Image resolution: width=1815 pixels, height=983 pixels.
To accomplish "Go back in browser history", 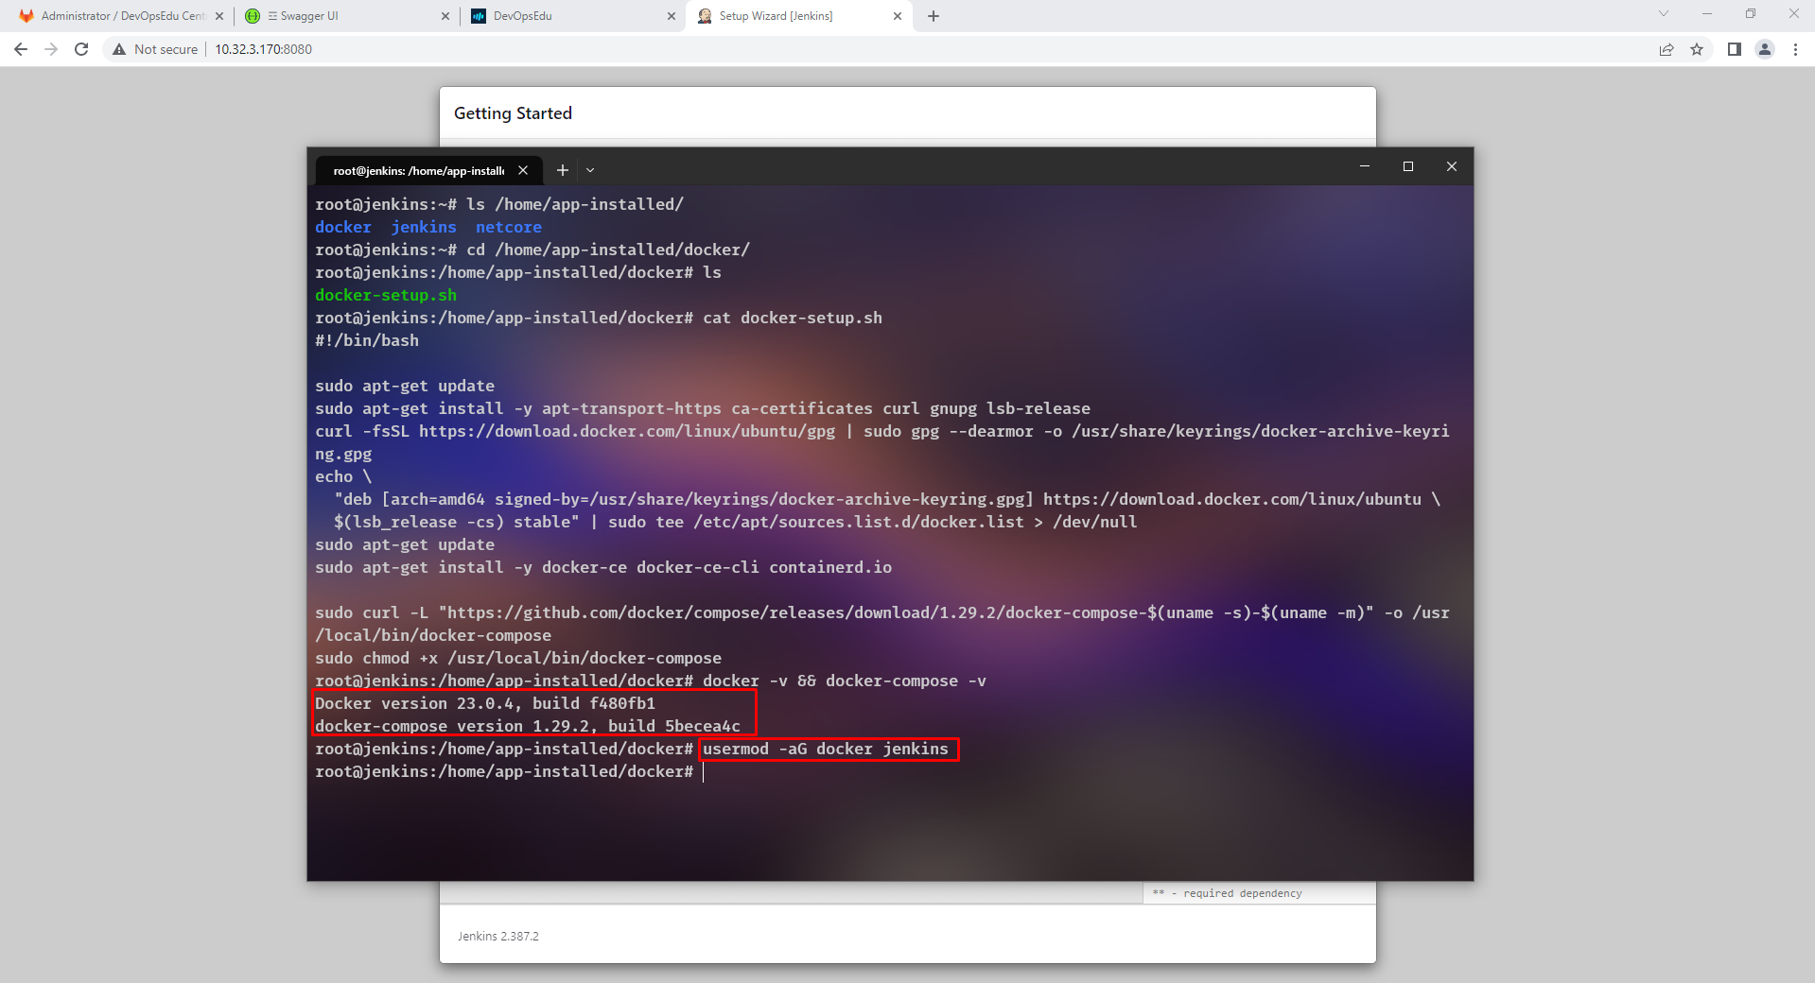I will (x=21, y=49).
